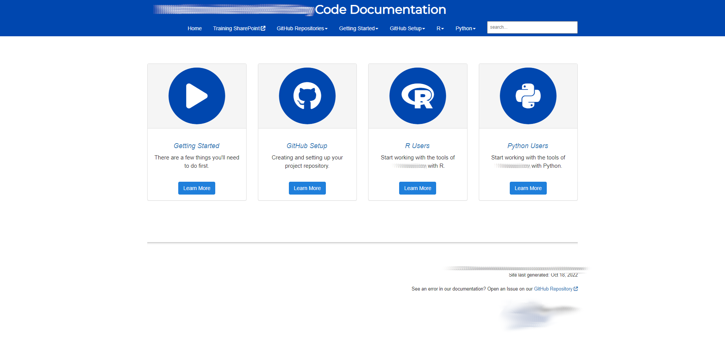Go to Home in navigation bar

point(194,28)
